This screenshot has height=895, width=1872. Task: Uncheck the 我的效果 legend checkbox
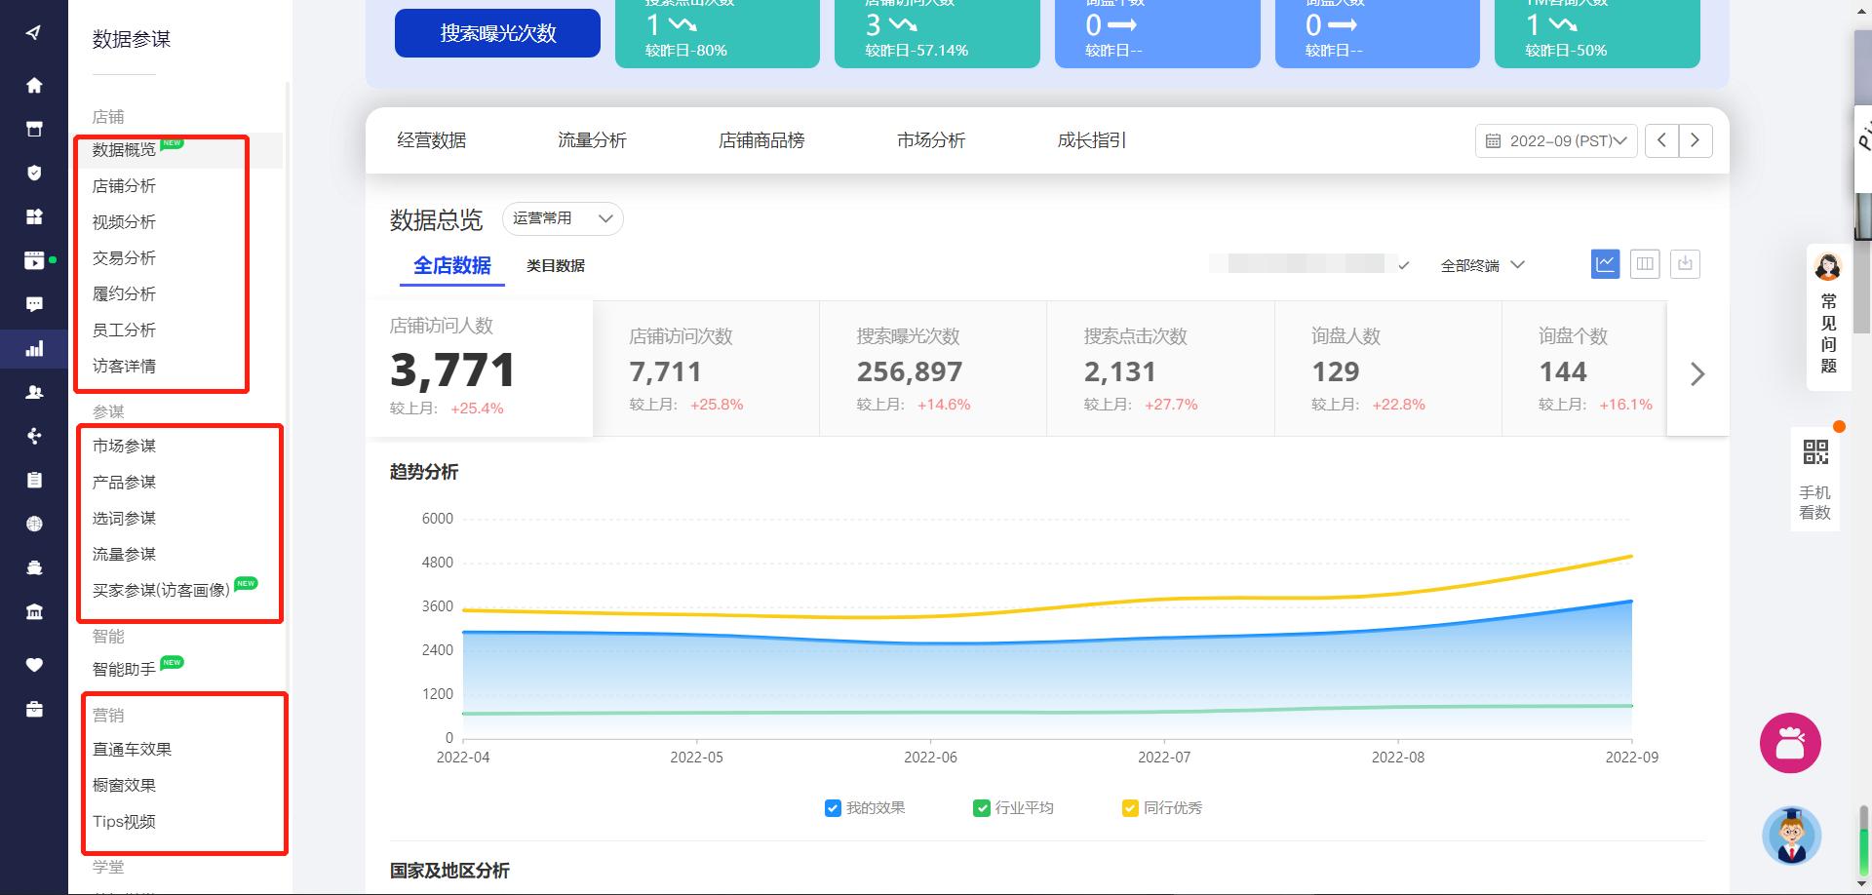833,808
